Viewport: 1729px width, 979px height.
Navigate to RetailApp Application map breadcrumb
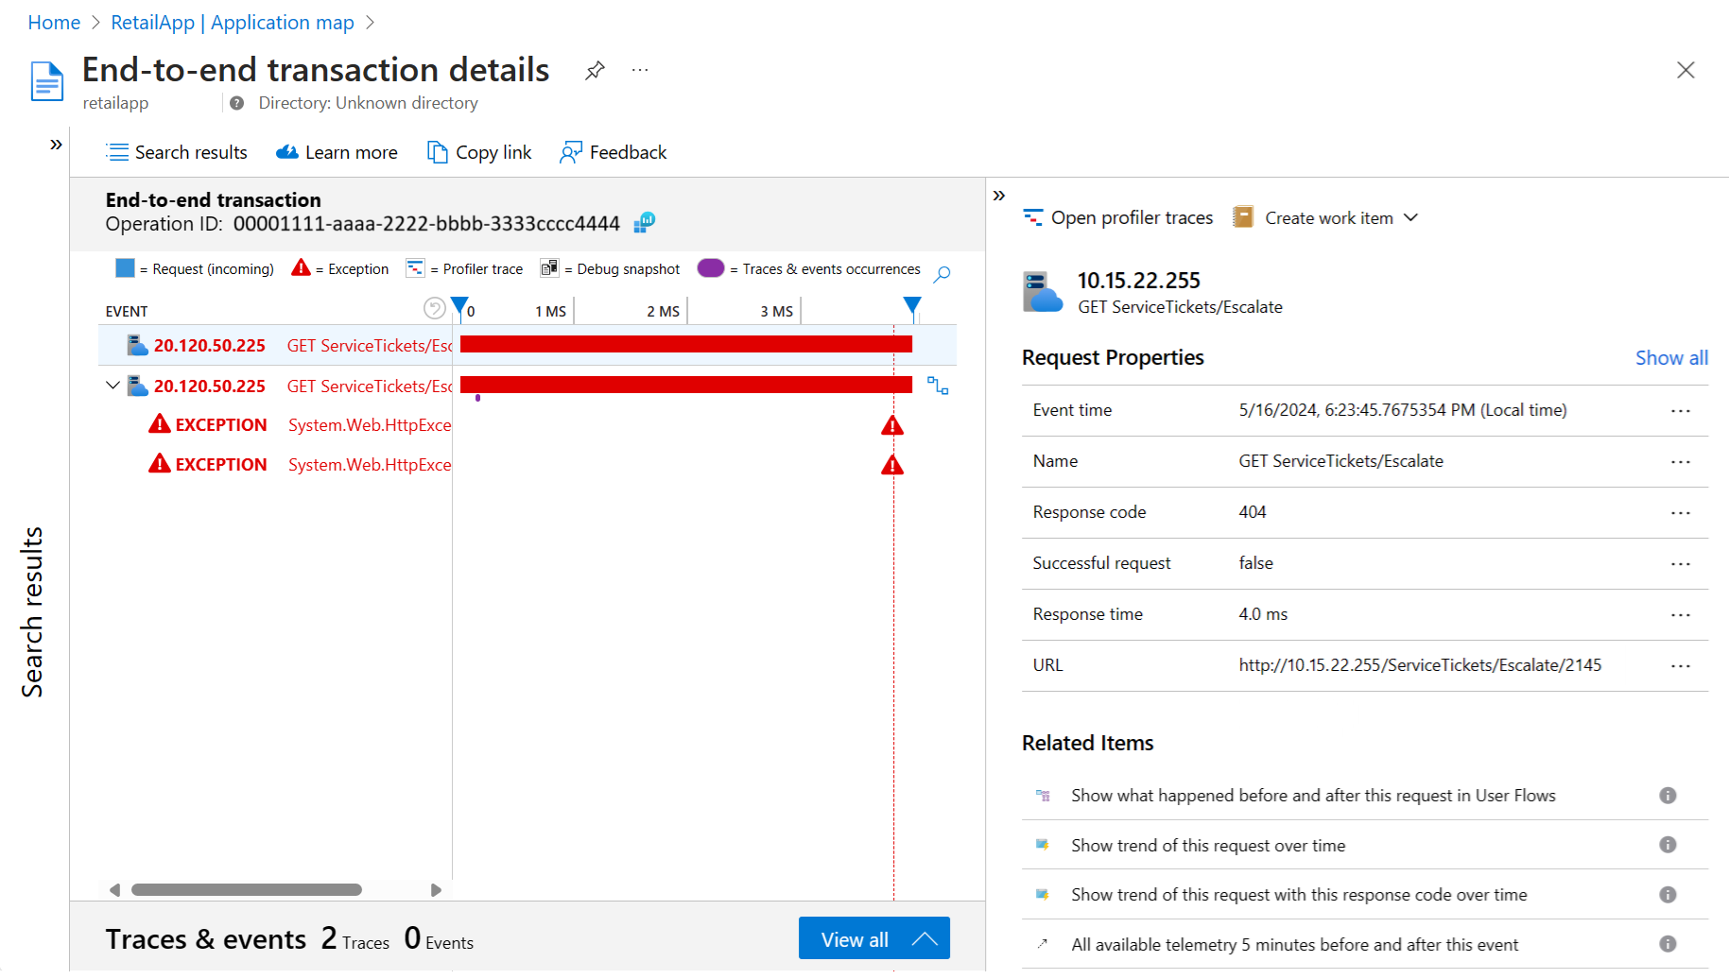233,23
